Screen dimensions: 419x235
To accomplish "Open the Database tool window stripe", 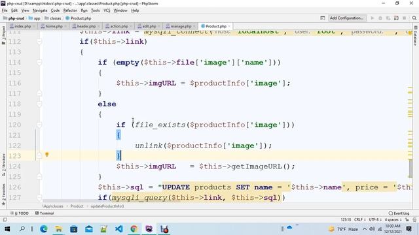I will coord(415,36).
